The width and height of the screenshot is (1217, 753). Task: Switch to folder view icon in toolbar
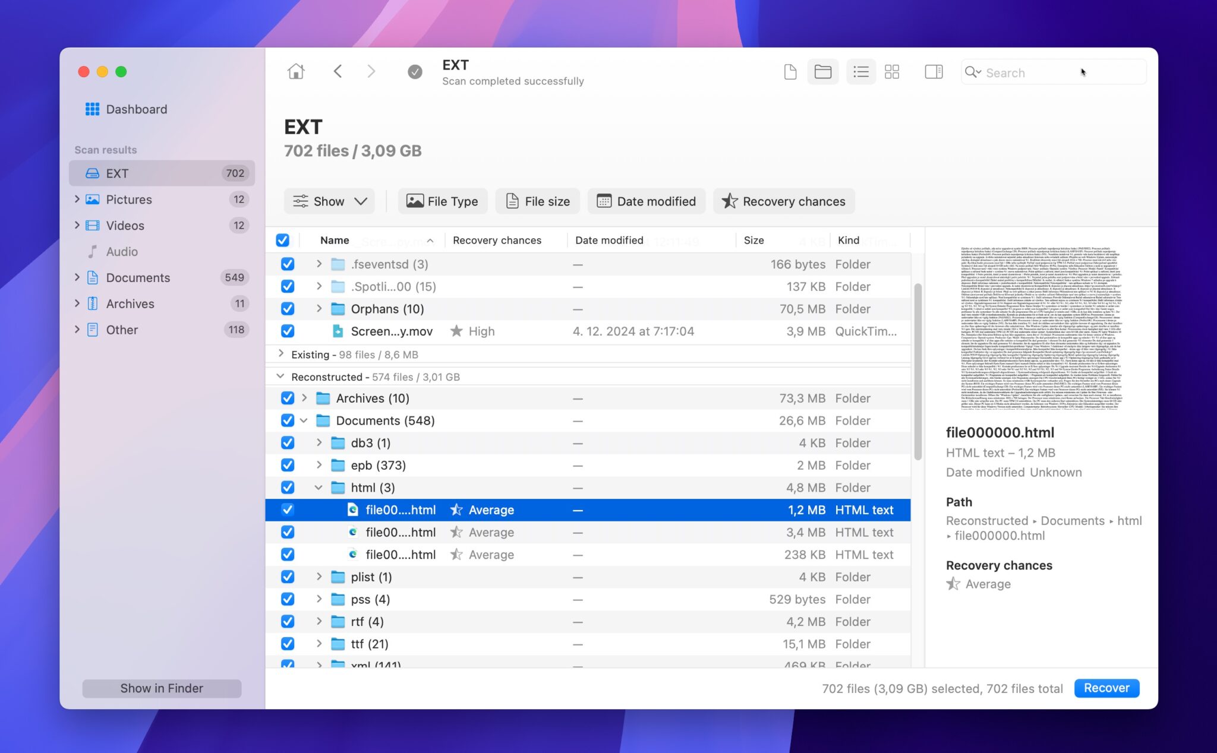click(822, 71)
